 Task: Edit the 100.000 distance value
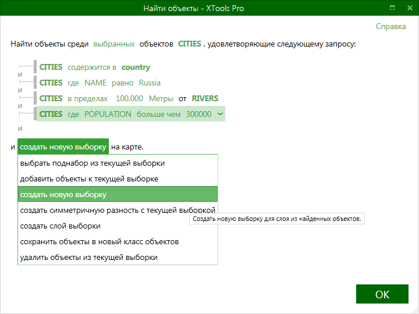(x=129, y=98)
